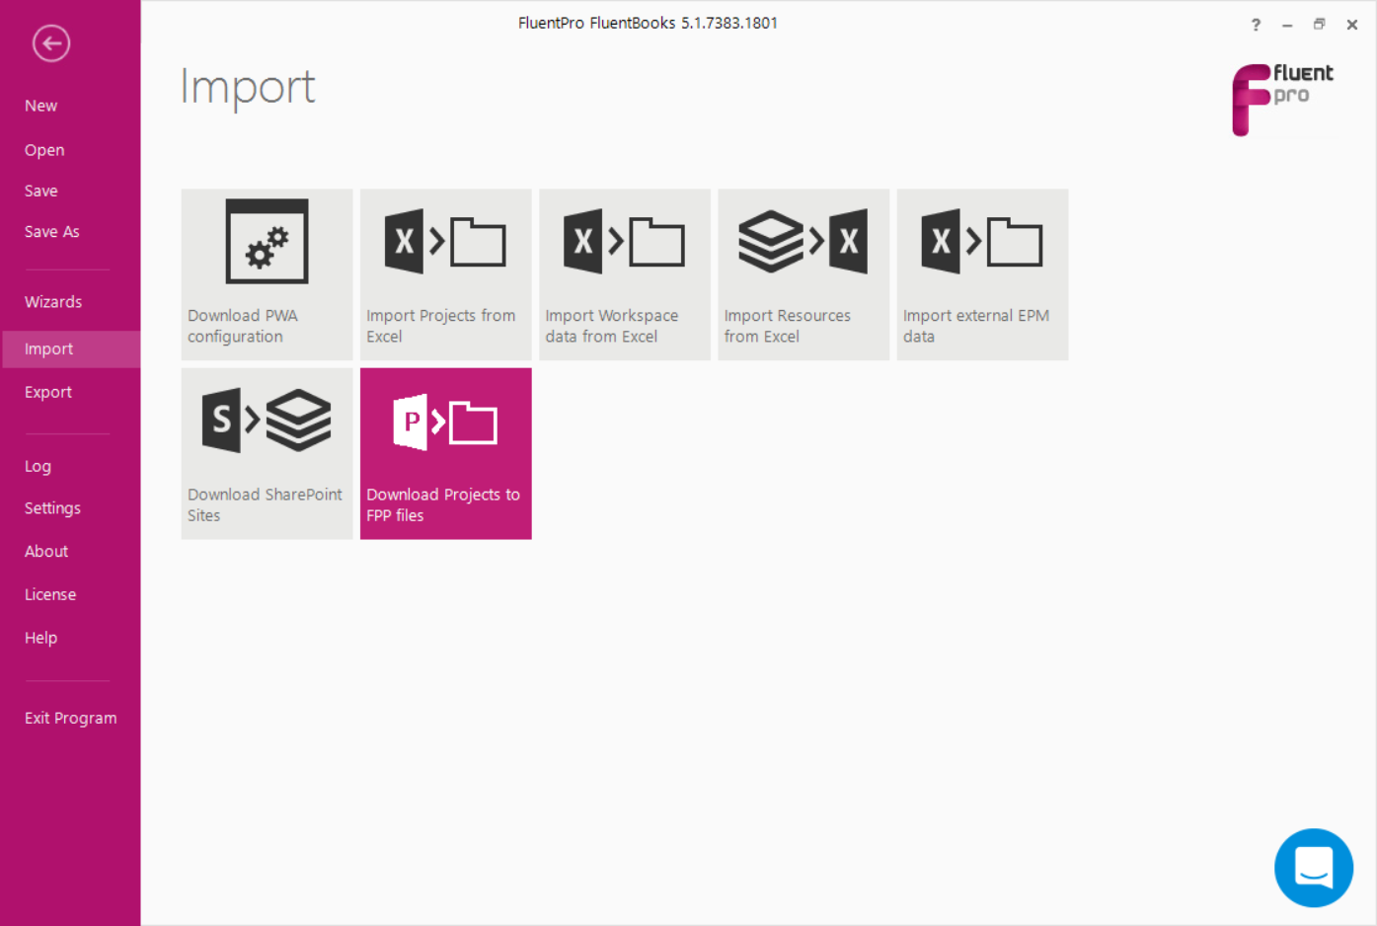Select Save As in the sidebar
Screen dimensions: 1377x926
(52, 232)
